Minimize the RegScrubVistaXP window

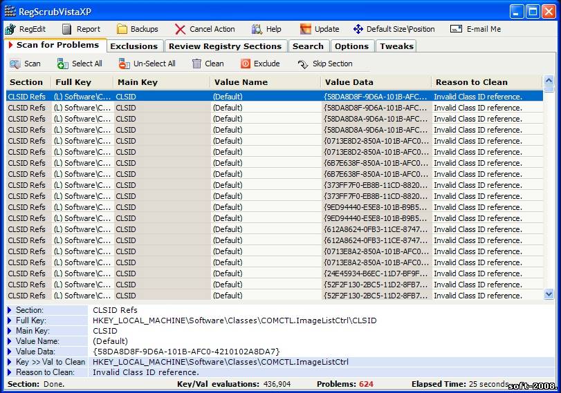(x=516, y=12)
